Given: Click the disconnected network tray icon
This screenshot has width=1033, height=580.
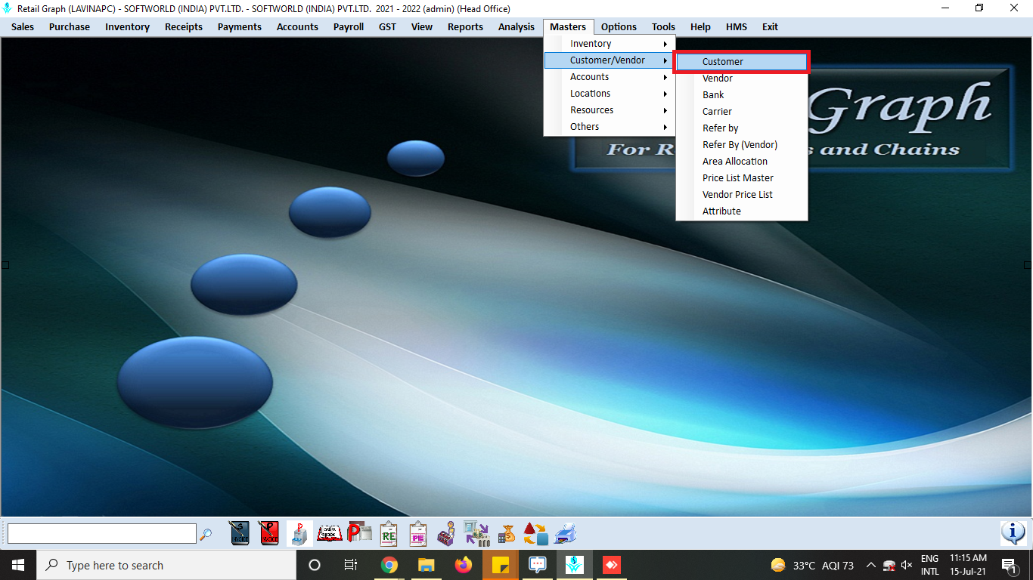Looking at the screenshot, I should point(889,565).
